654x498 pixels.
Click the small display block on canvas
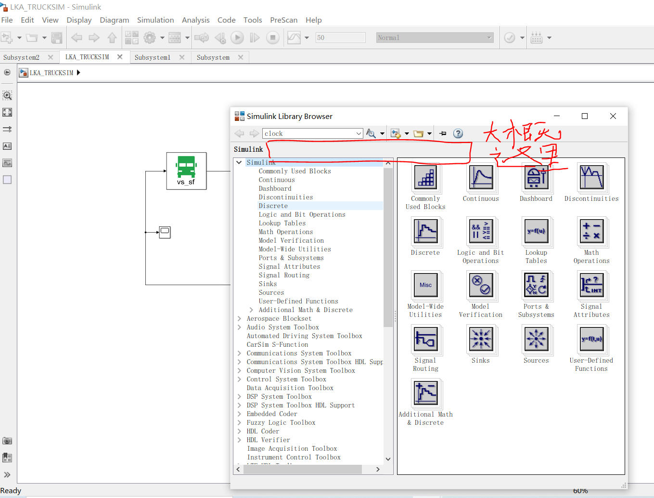click(165, 233)
